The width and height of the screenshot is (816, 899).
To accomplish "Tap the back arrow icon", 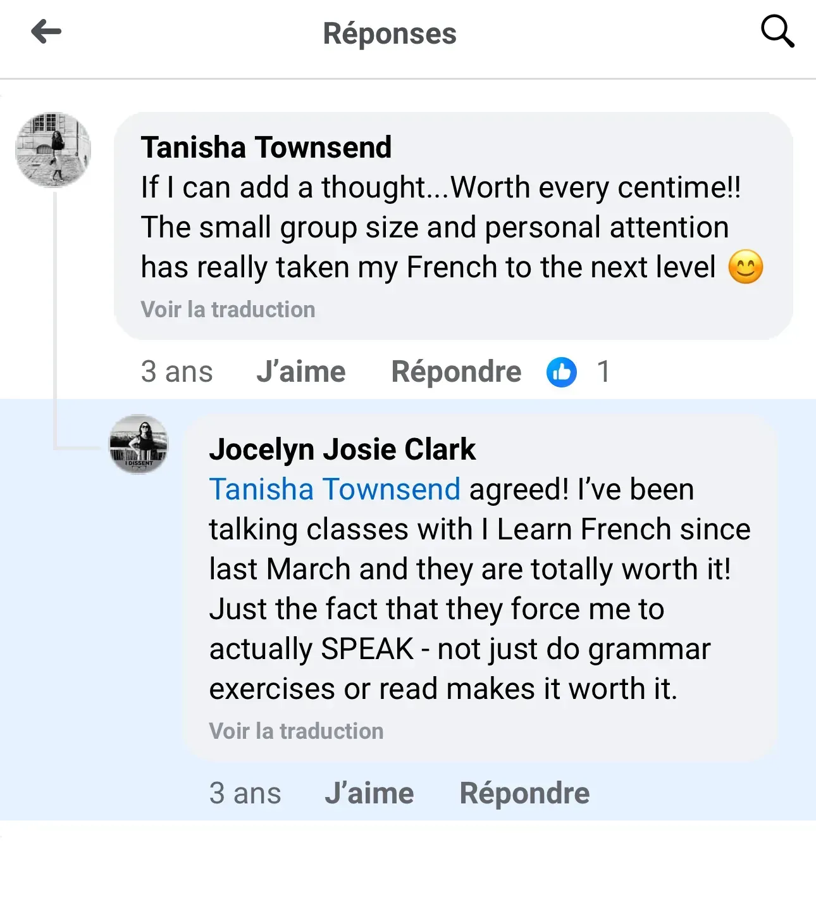I will (x=46, y=32).
